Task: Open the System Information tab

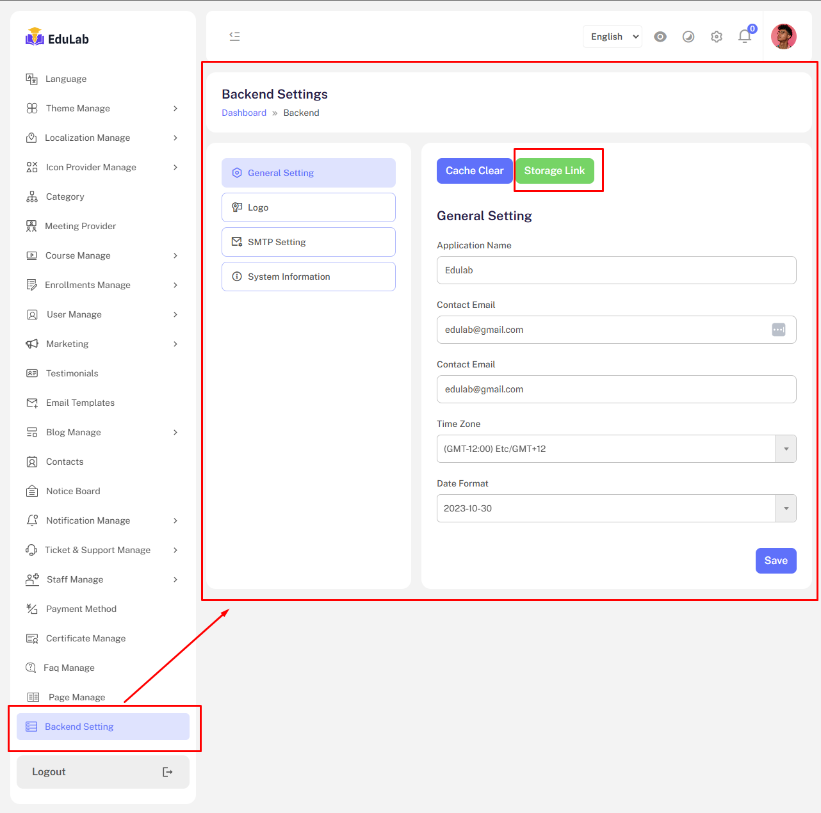Action: (308, 277)
